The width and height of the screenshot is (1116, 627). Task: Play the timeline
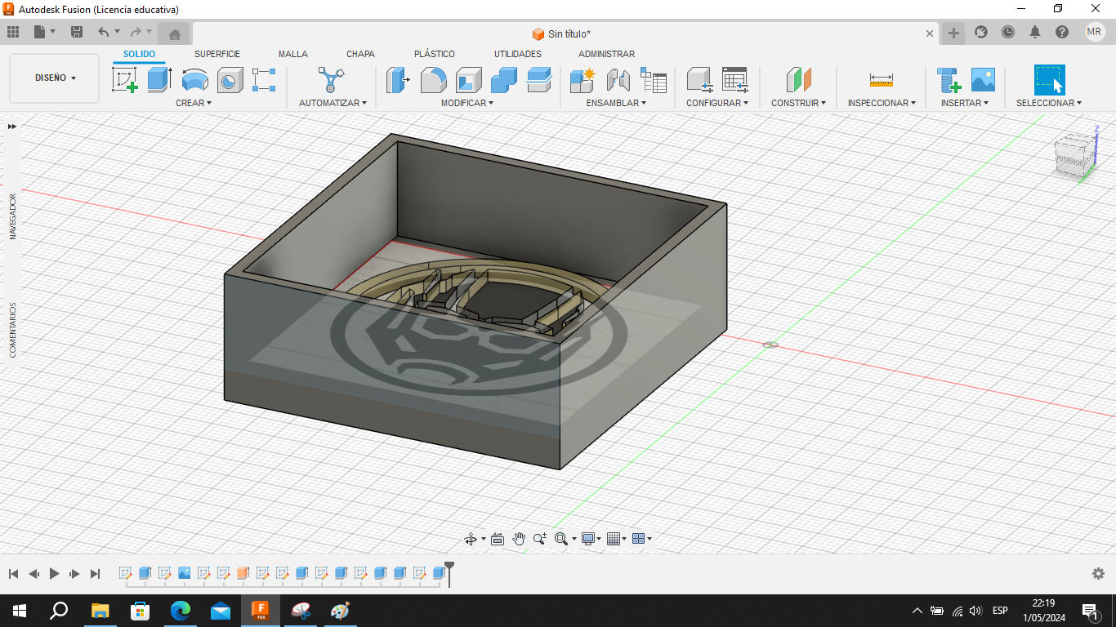55,574
